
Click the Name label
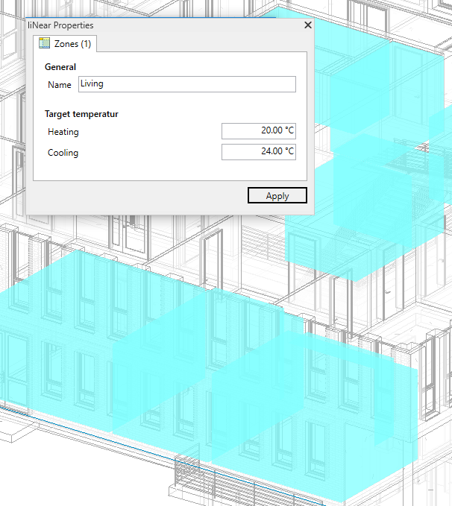click(x=60, y=84)
